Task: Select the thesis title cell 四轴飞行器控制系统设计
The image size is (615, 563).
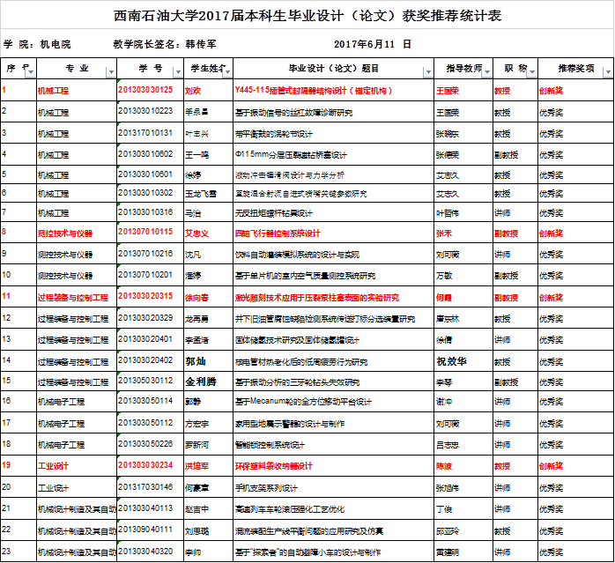Action: point(276,233)
